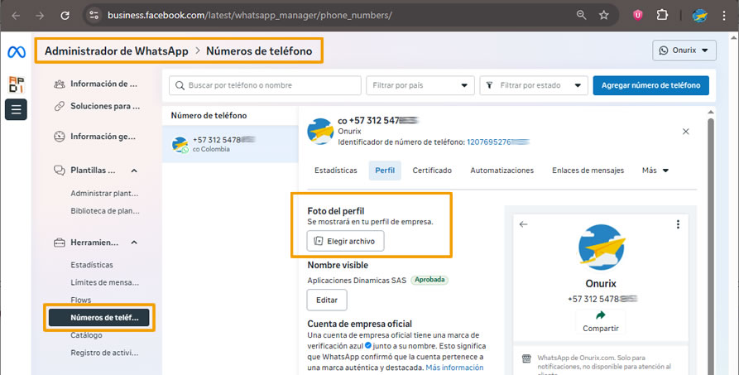
Task: Click the three-dot menu in phone preview
Action: 678,224
